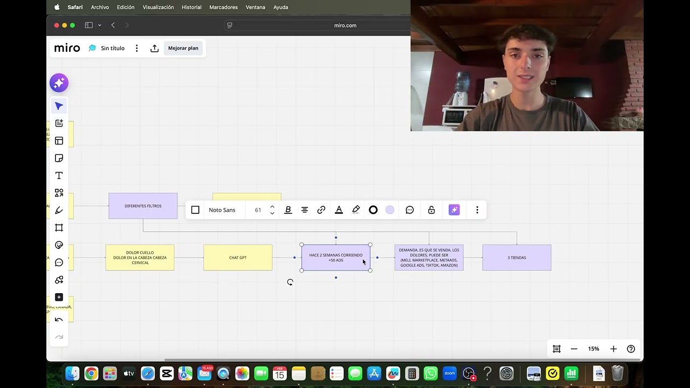Zoom out with minus button
The height and width of the screenshot is (388, 690).
[x=574, y=349]
